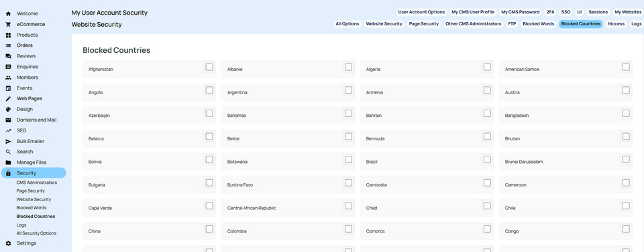Tick the American Samoa checkbox

626,67
